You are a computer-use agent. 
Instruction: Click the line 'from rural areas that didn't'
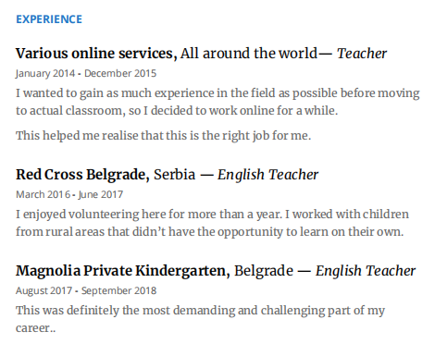(210, 232)
